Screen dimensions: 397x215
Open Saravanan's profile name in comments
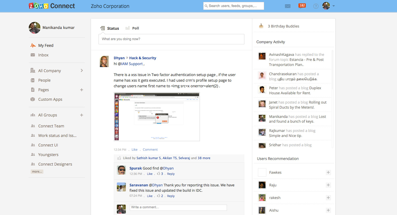(x=139, y=185)
